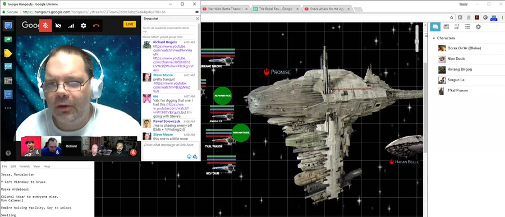Screen dimensions: 505x217
Task: Click the green screenshare arrow icon
Action: pos(8,40)
